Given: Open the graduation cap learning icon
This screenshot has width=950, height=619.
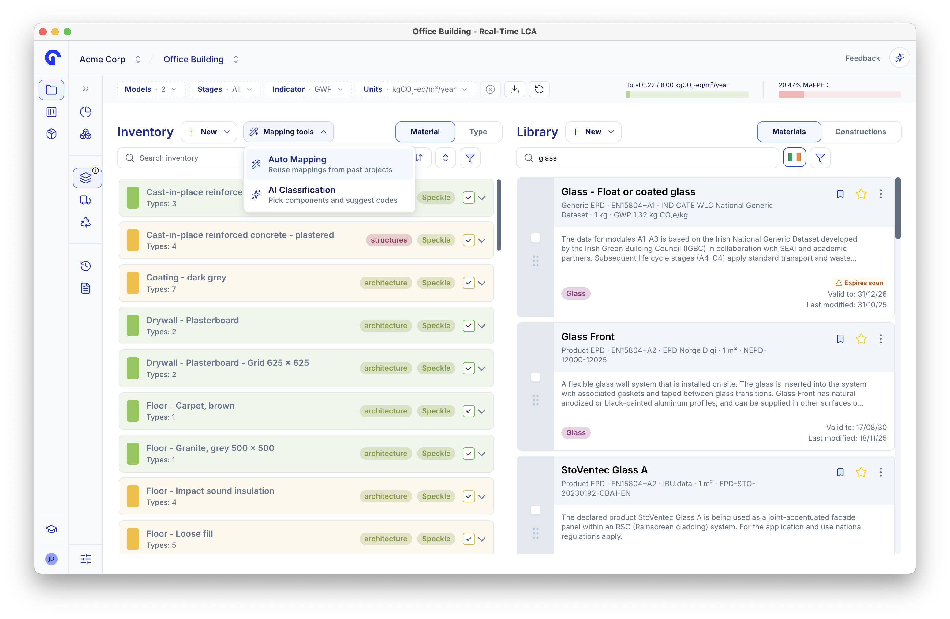Looking at the screenshot, I should (51, 529).
